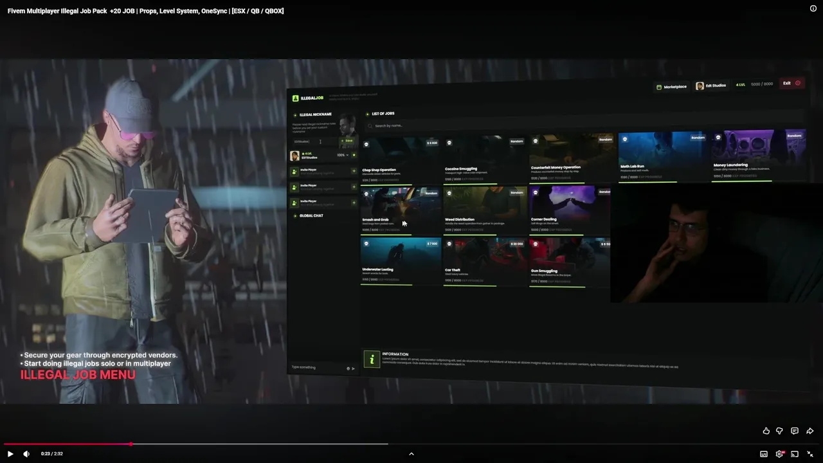Screen dimensions: 823x463
Task: Click skull icon on Chop Shop Operation
Action: 366,144
